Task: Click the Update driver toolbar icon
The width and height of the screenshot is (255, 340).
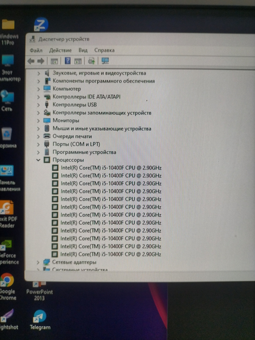Action: tap(91, 61)
